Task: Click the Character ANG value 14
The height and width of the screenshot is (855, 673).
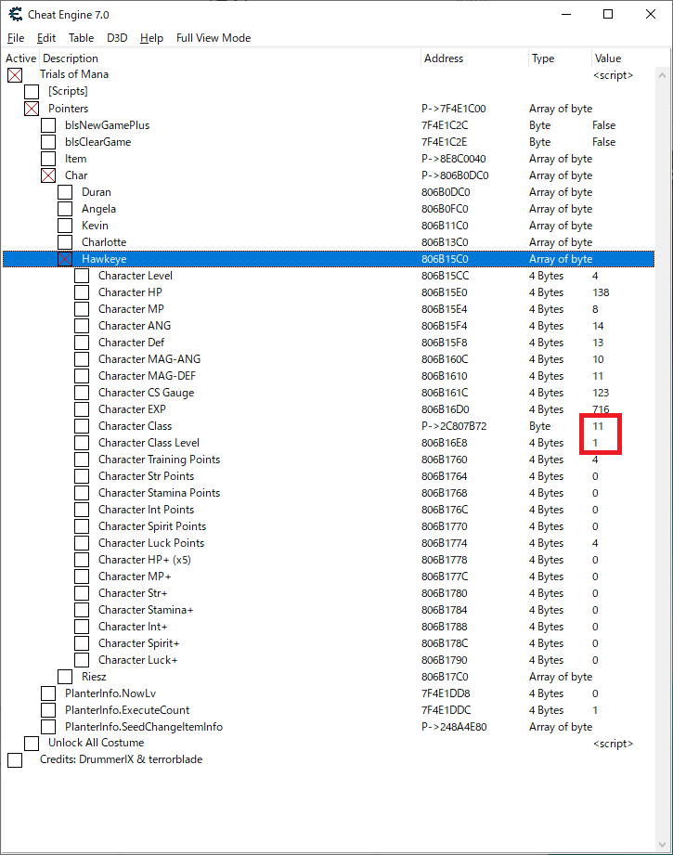Action: click(x=598, y=326)
